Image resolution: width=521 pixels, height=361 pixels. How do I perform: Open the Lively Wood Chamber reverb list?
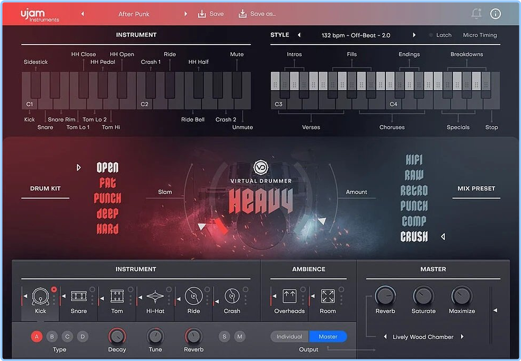tap(423, 337)
